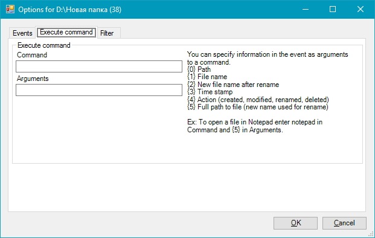
Task: Click the application icon in the title bar
Action: (x=10, y=9)
